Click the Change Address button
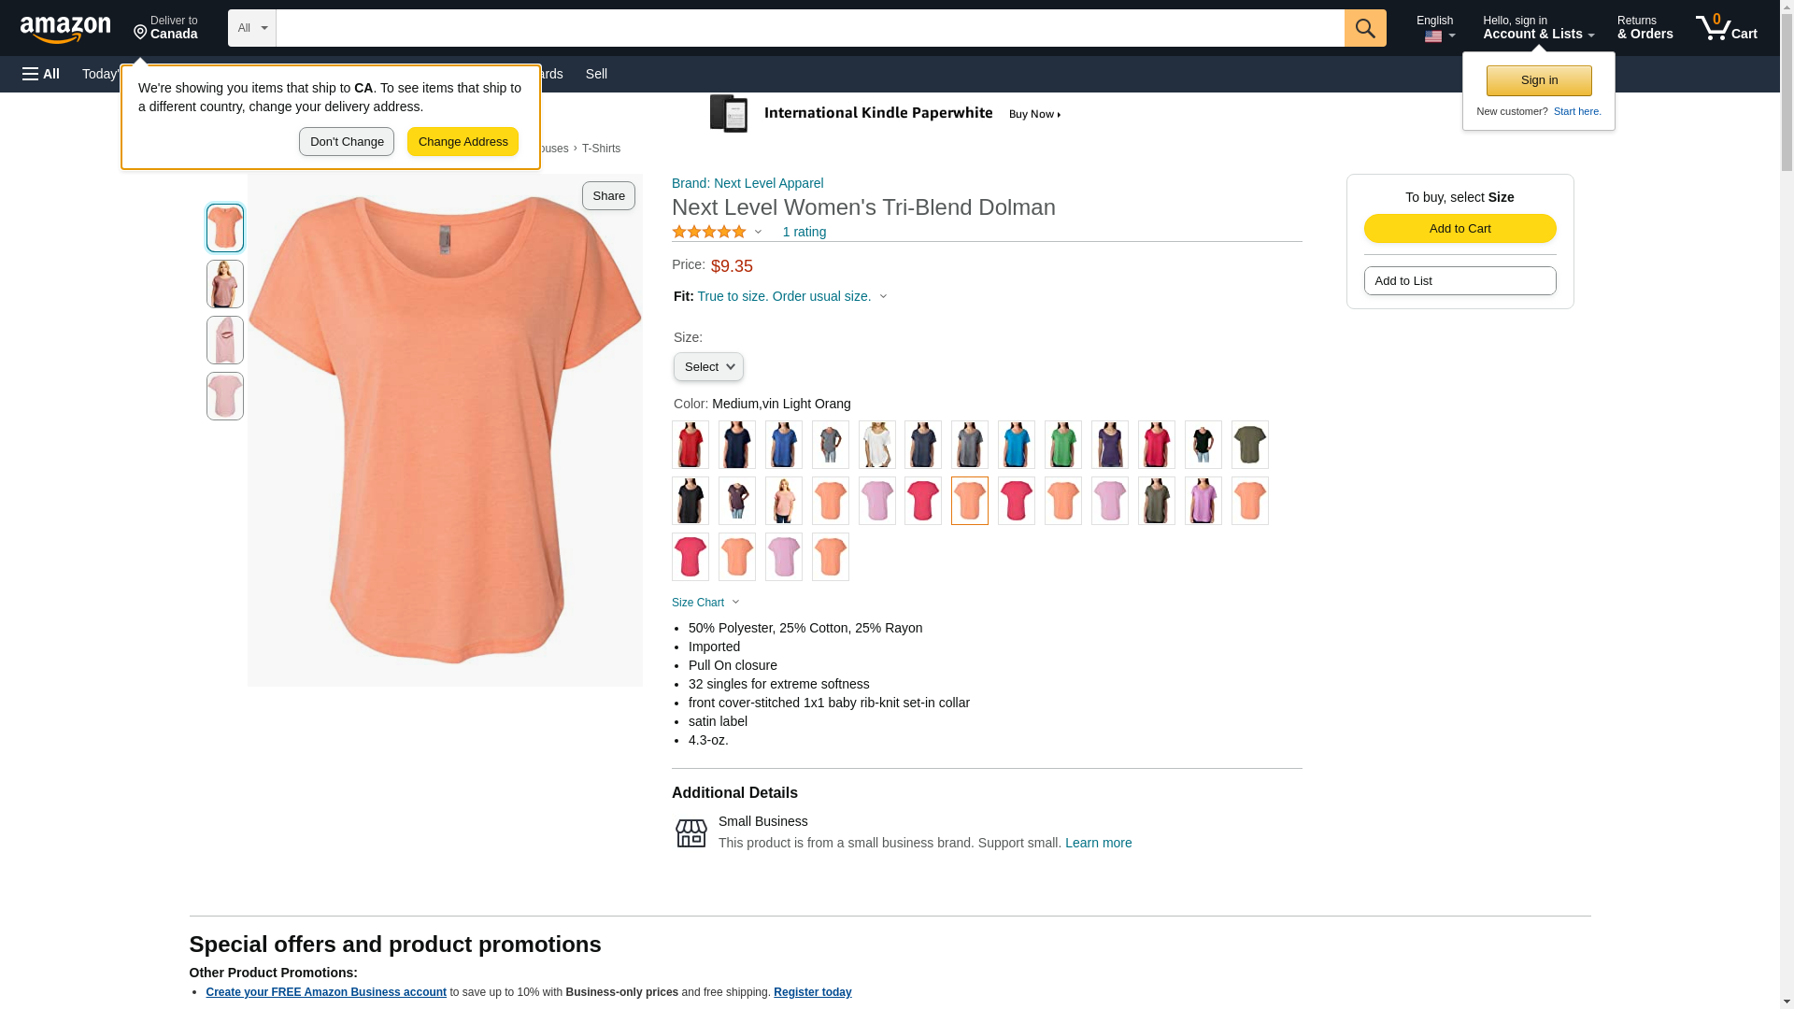 point(463,142)
